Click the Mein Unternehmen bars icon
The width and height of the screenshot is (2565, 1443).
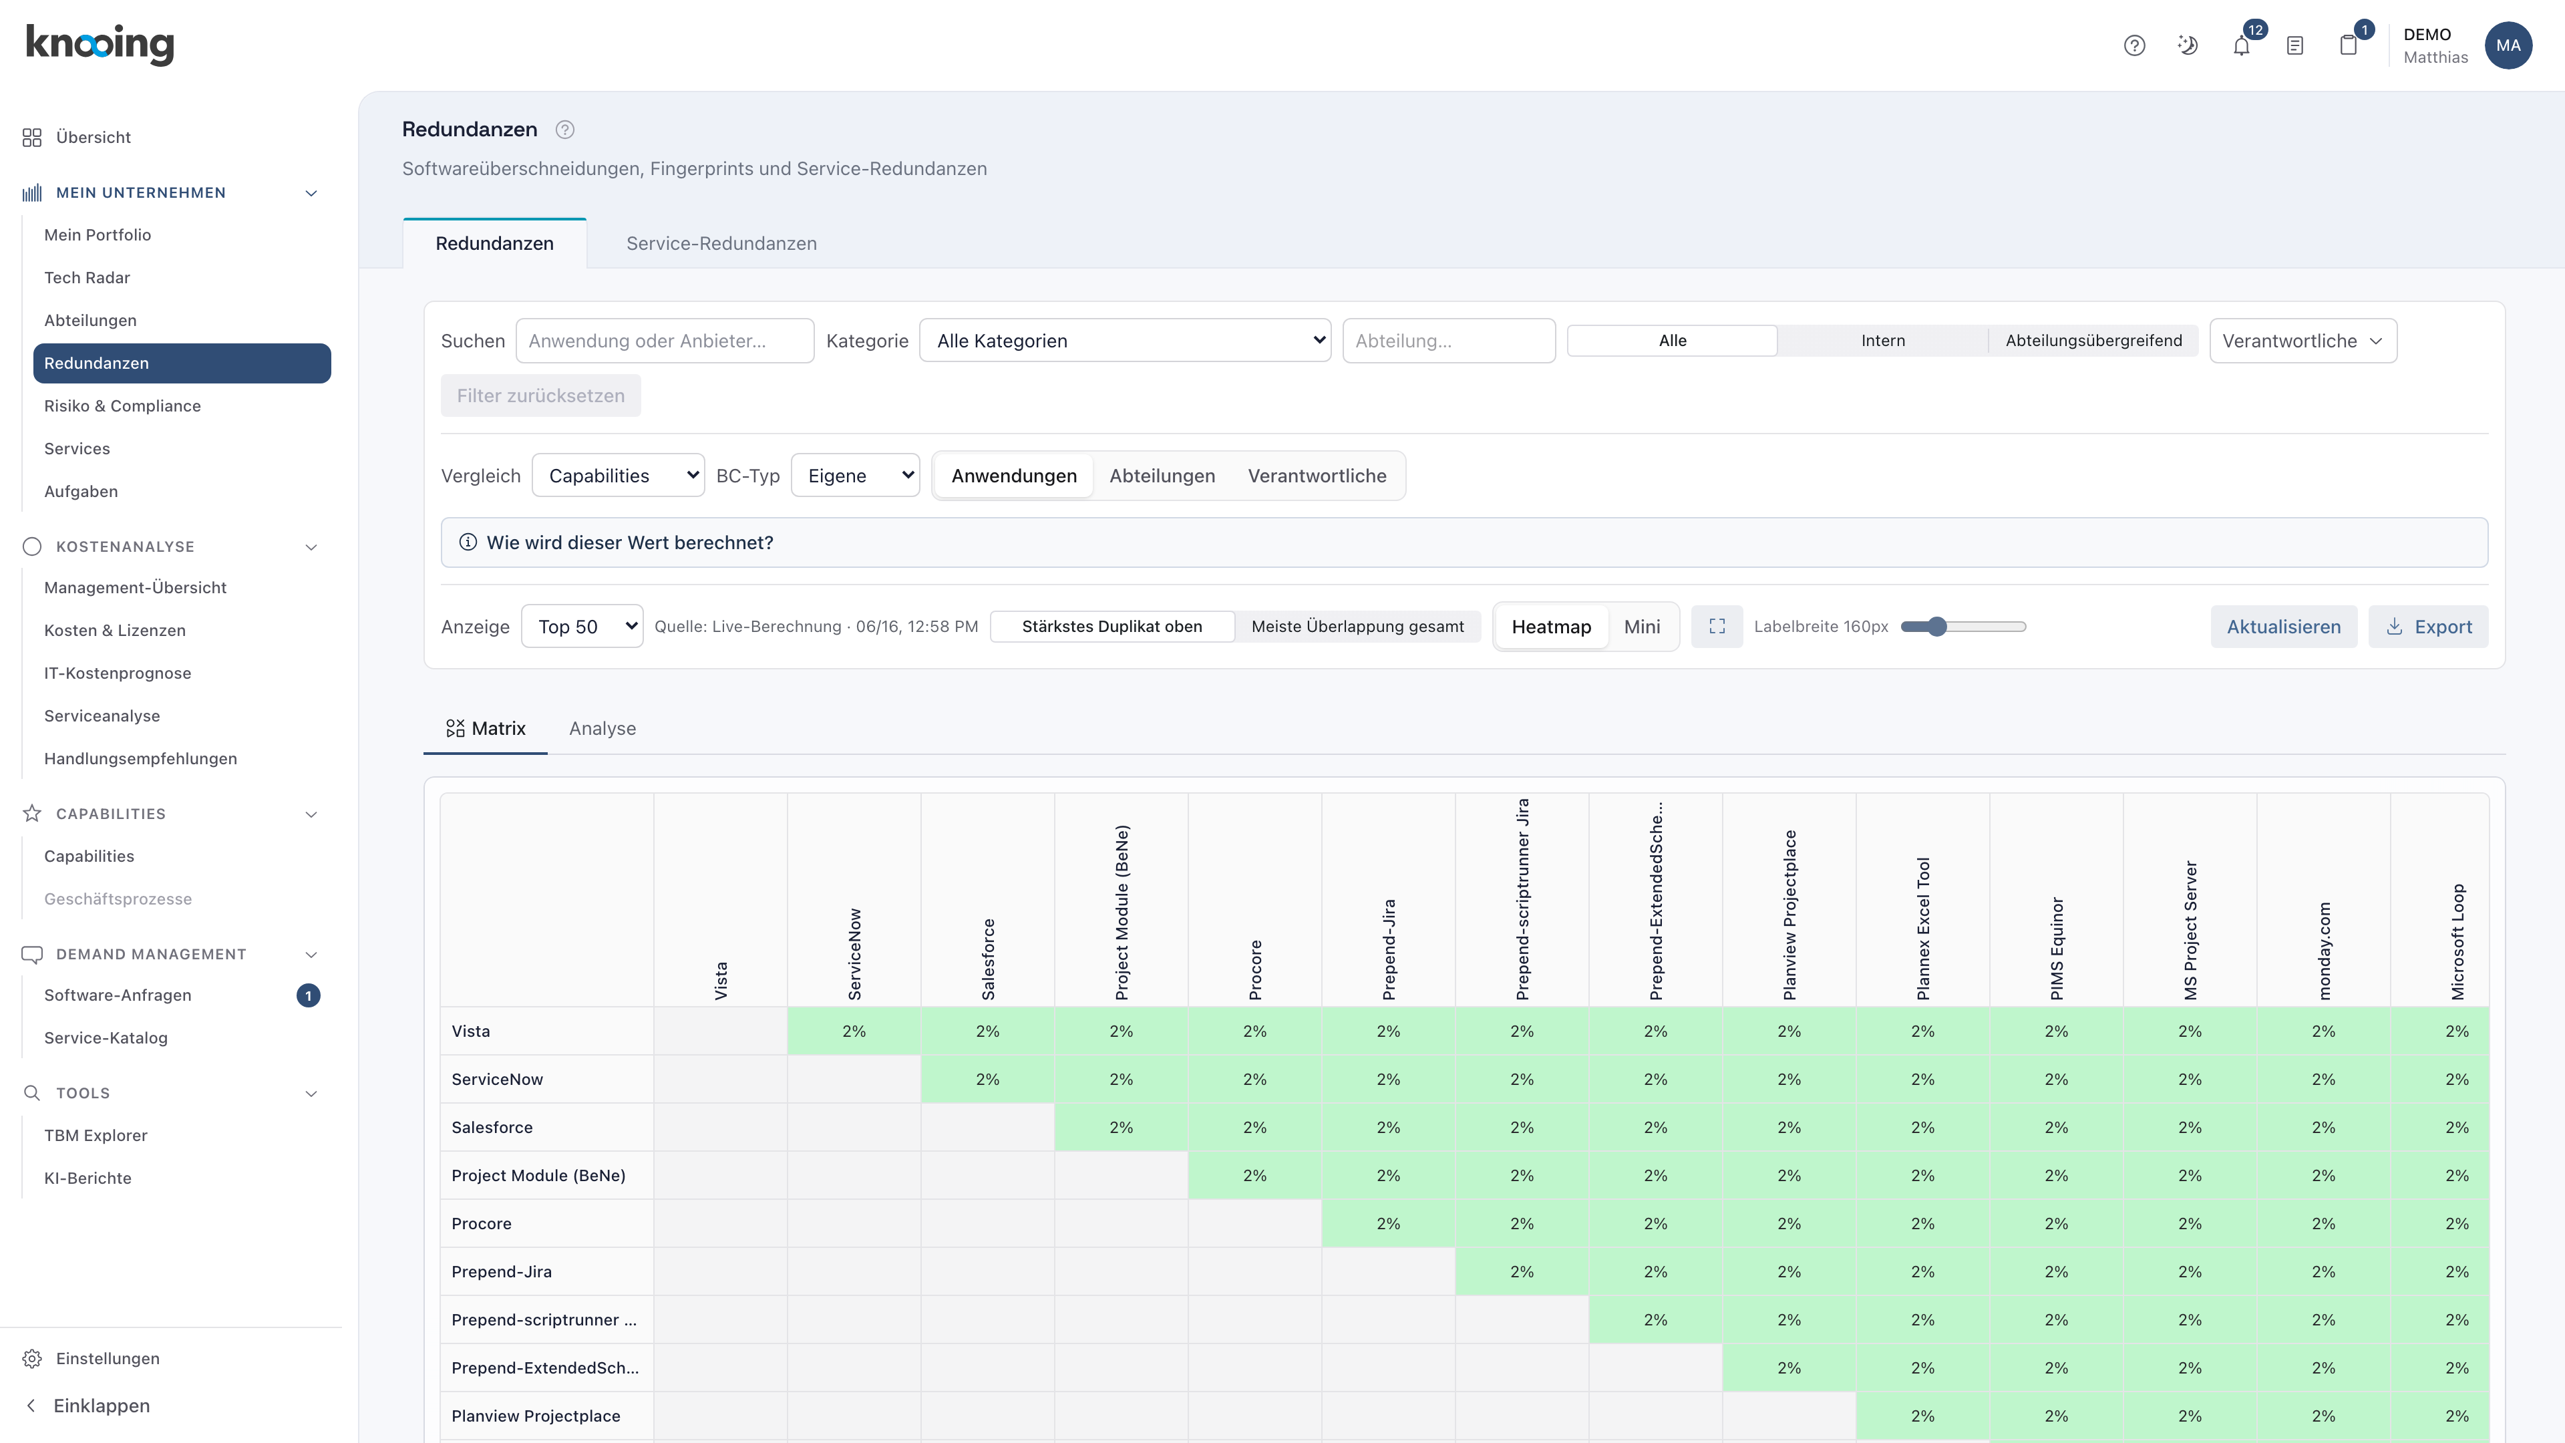32,193
